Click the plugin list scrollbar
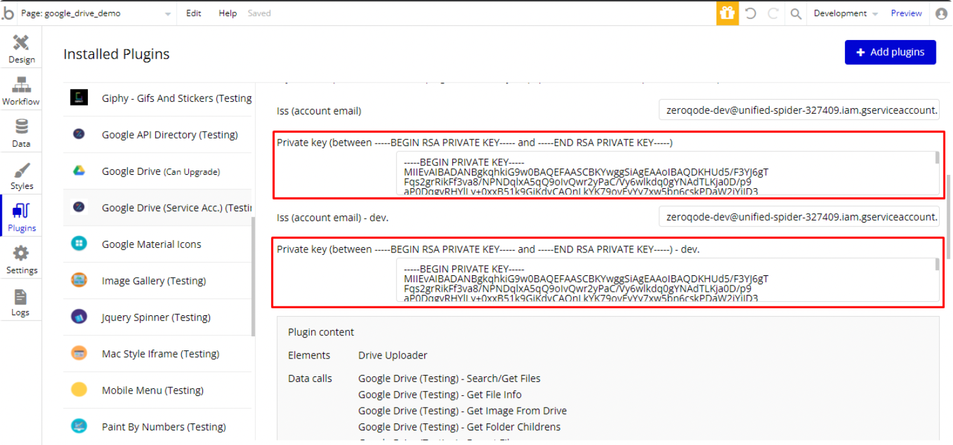The image size is (953, 445). 253,276
